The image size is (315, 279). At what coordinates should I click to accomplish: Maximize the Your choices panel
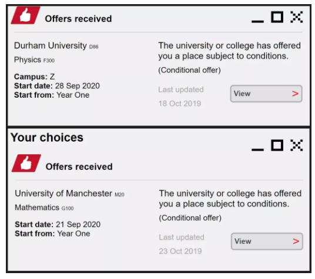click(x=277, y=145)
